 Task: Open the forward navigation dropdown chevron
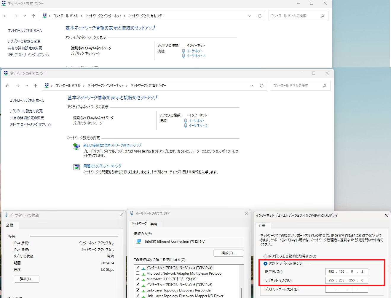pyautogui.click(x=27, y=86)
